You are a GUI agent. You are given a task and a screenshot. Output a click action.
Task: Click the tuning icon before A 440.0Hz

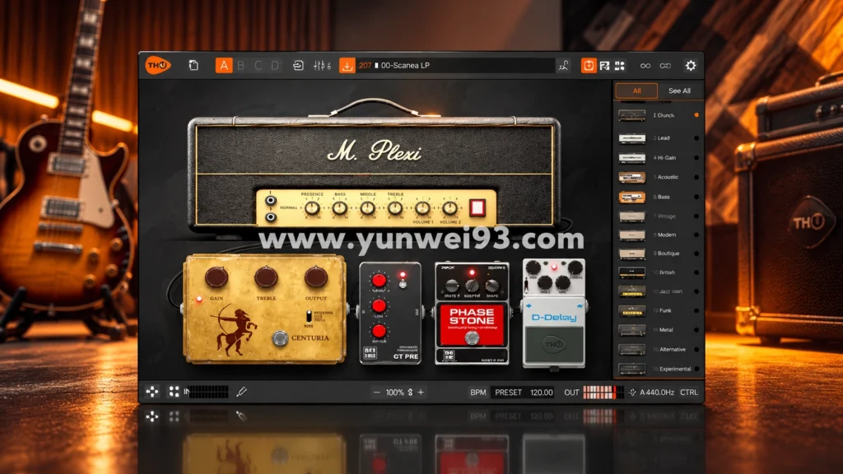click(633, 393)
